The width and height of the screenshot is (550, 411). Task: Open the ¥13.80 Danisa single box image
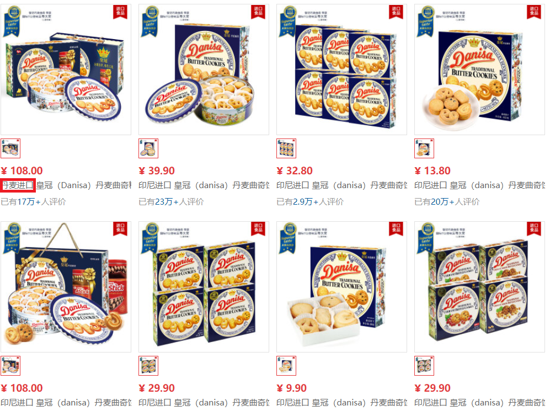pos(479,70)
